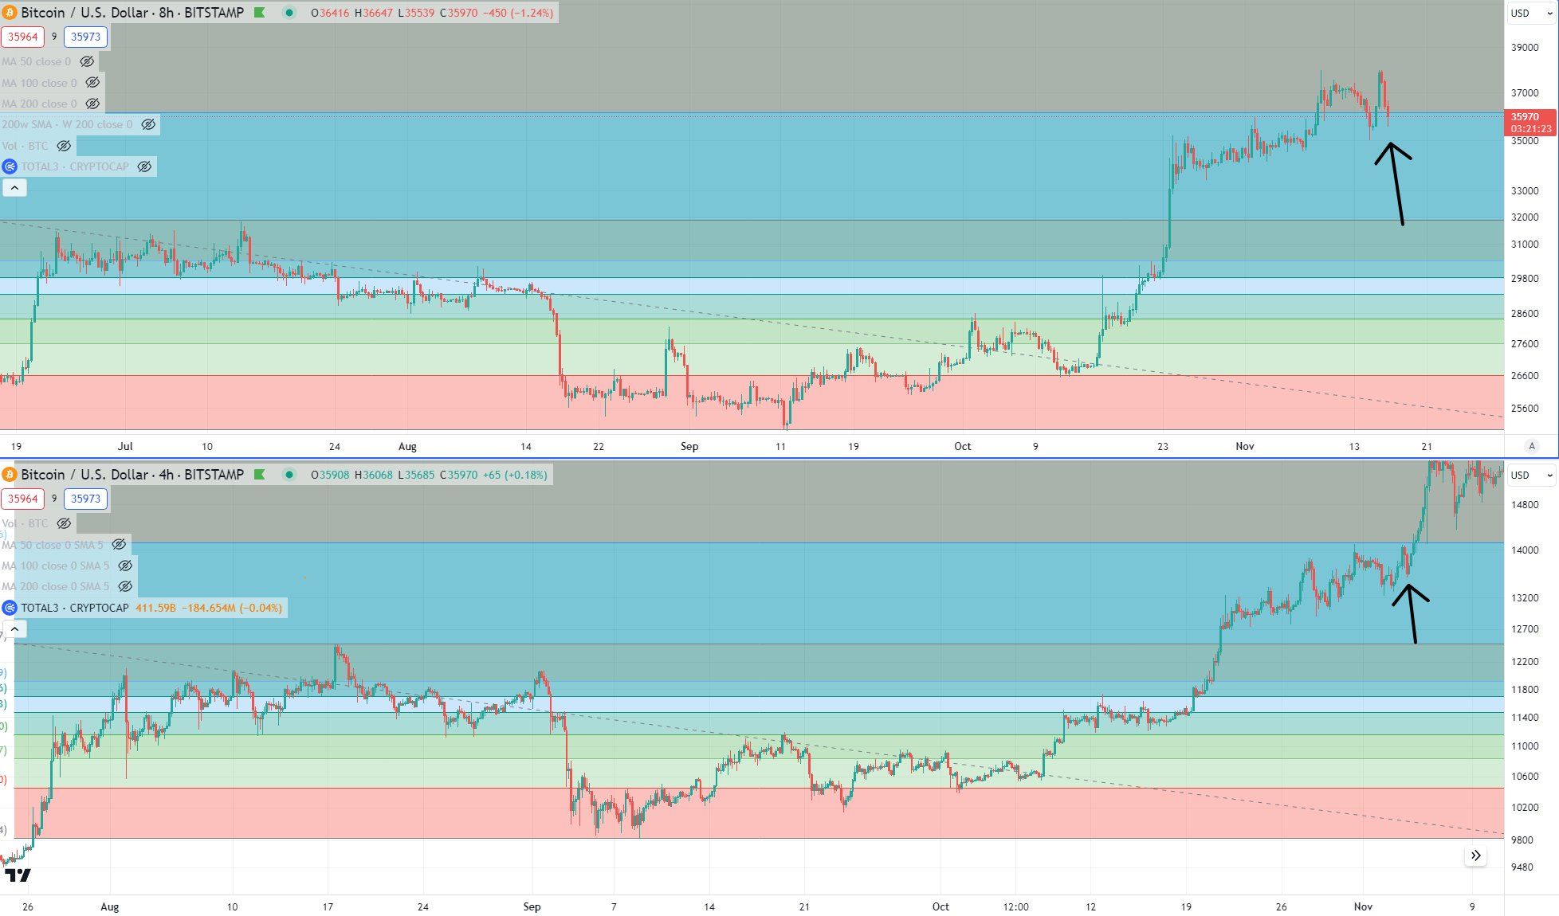Click the green flag icon in 8h chart header

tap(260, 13)
